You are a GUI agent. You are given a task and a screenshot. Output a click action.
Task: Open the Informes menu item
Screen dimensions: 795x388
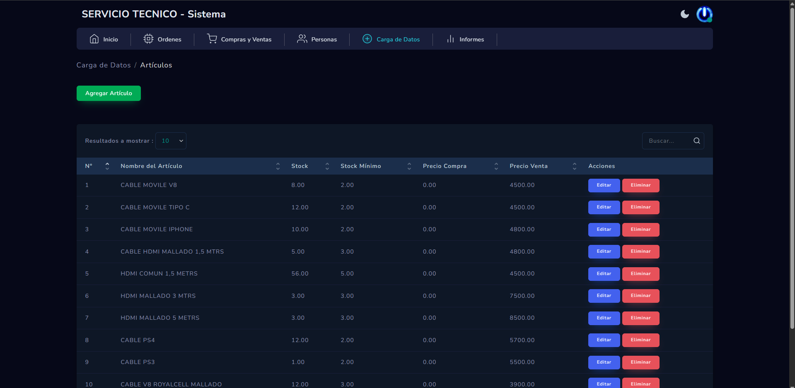[471, 39]
